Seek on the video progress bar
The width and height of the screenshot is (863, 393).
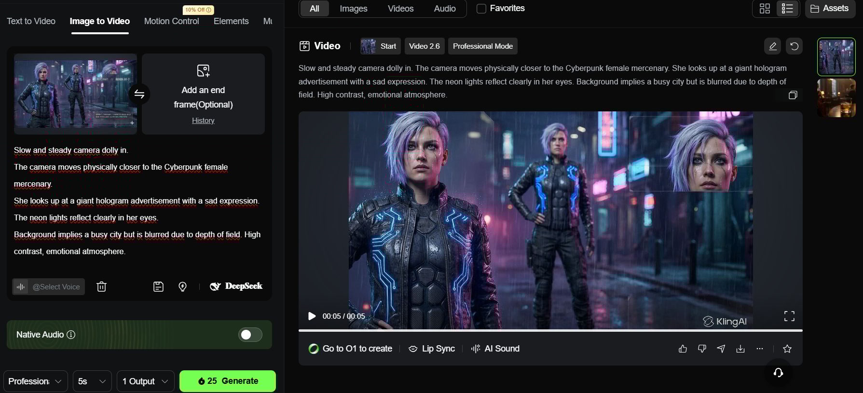(550, 330)
